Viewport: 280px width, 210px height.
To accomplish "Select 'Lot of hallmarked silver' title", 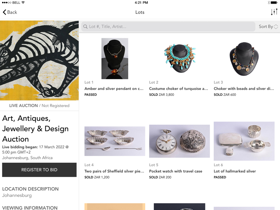I will [x=235, y=171].
